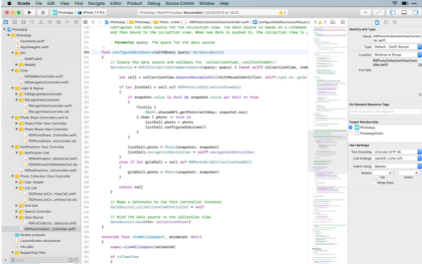
Task: Run the app with the Play button
Action: point(29,12)
